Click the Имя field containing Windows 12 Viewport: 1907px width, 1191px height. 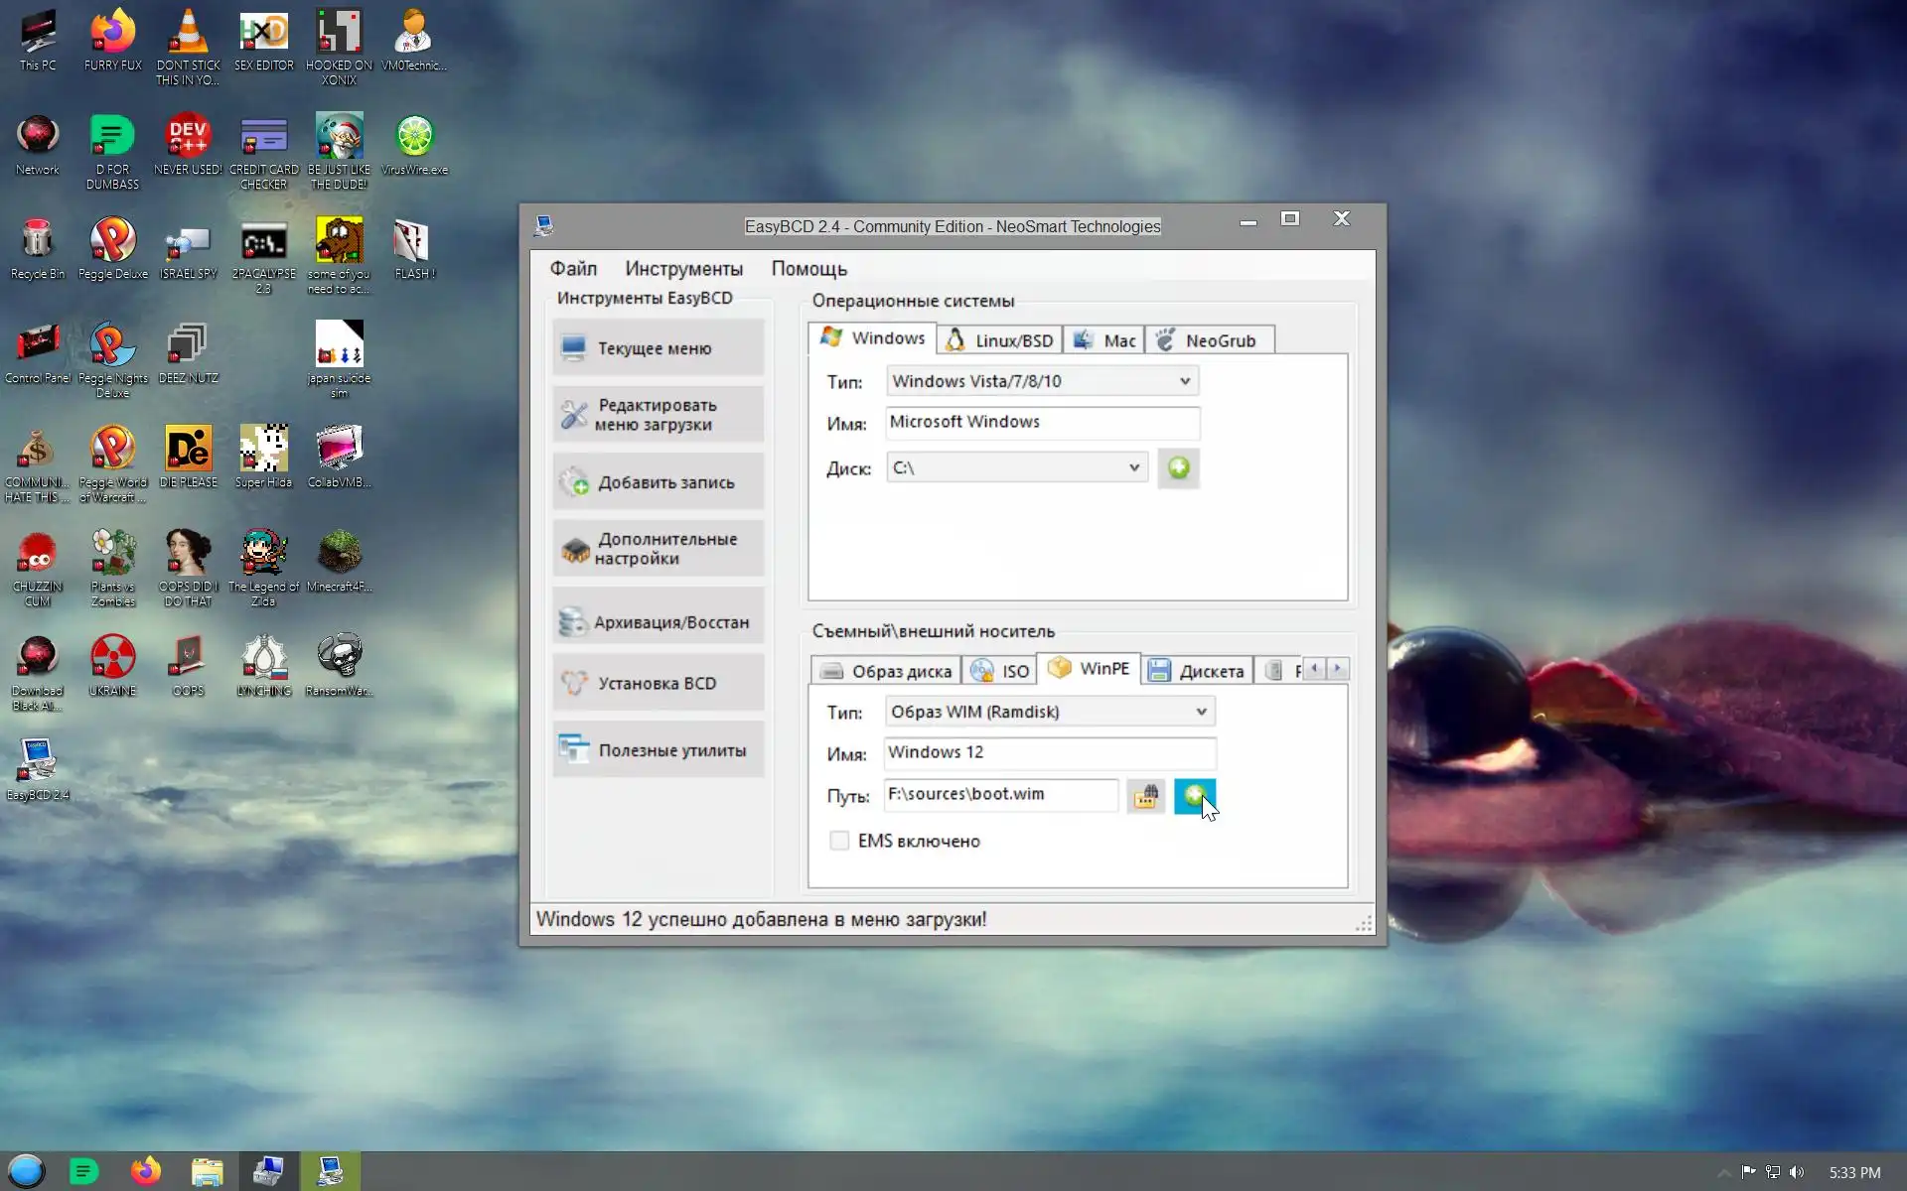pos(1049,752)
